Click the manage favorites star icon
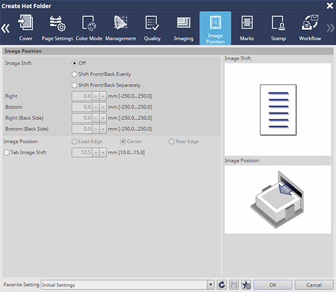The width and height of the screenshot is (336, 292). 246,285
